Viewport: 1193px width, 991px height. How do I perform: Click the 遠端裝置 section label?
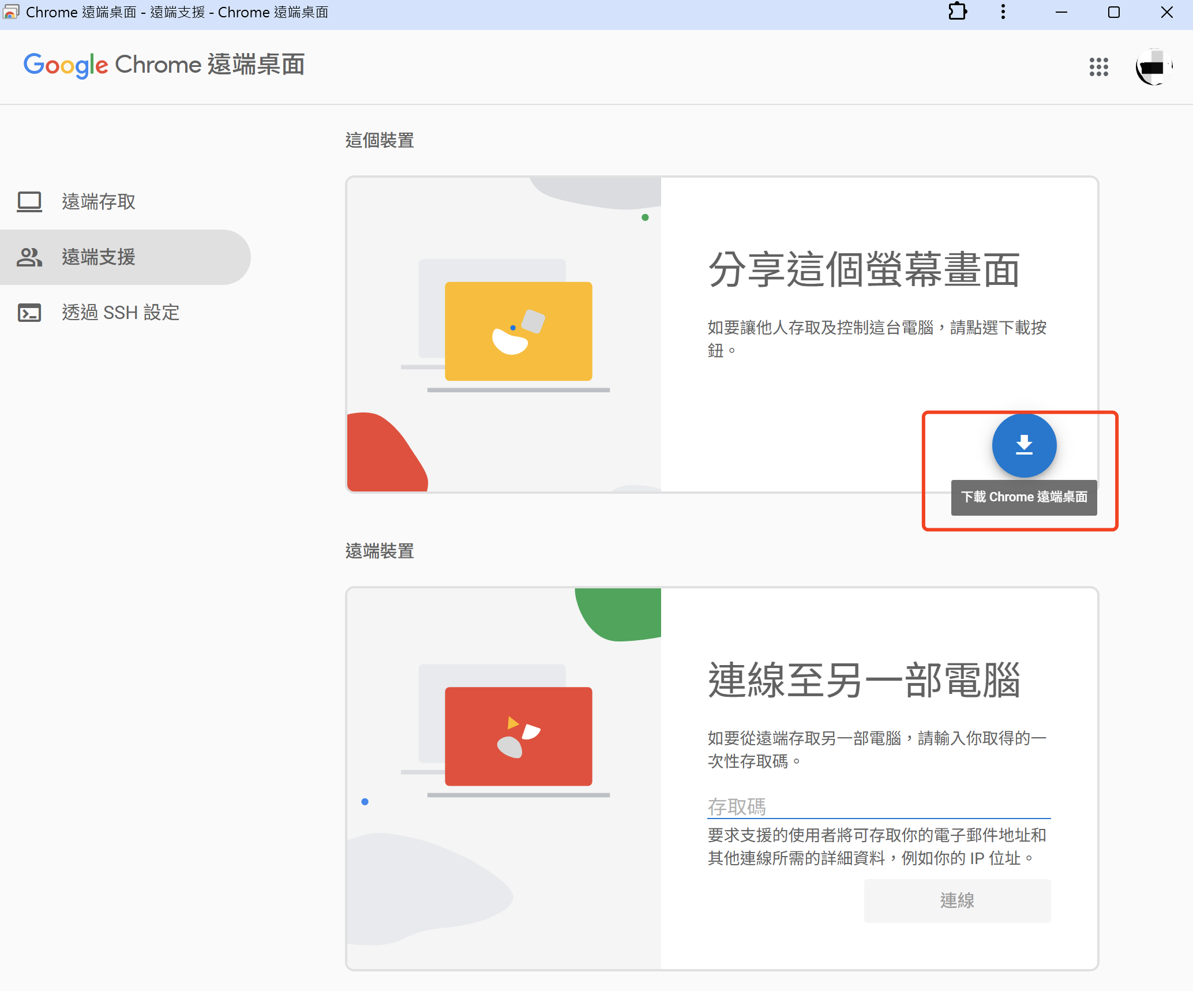click(x=380, y=551)
